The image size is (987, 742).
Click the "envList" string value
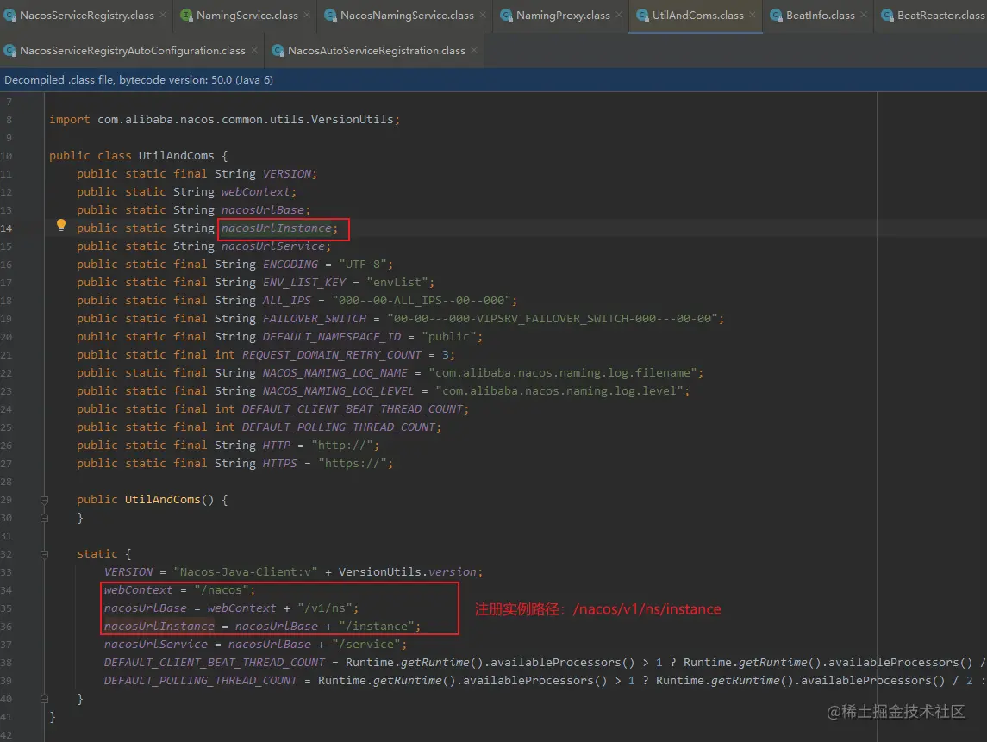(398, 283)
